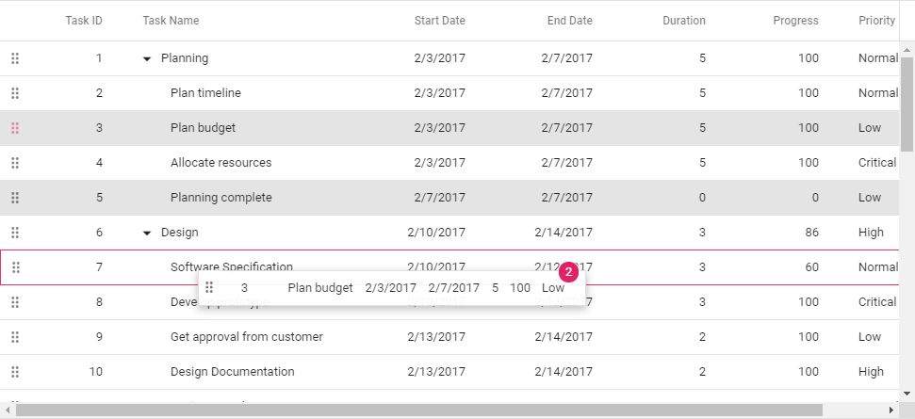Sort by Task ID column header
The image size is (915, 419).
point(84,21)
